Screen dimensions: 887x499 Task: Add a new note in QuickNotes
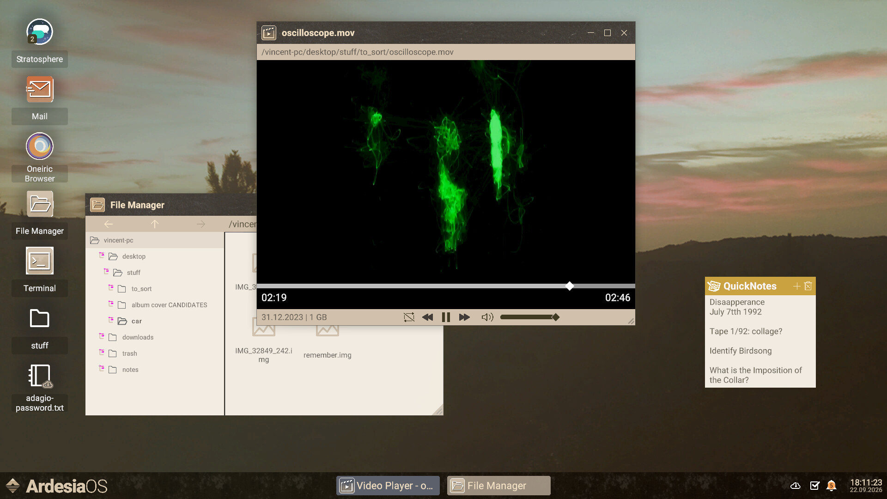796,286
